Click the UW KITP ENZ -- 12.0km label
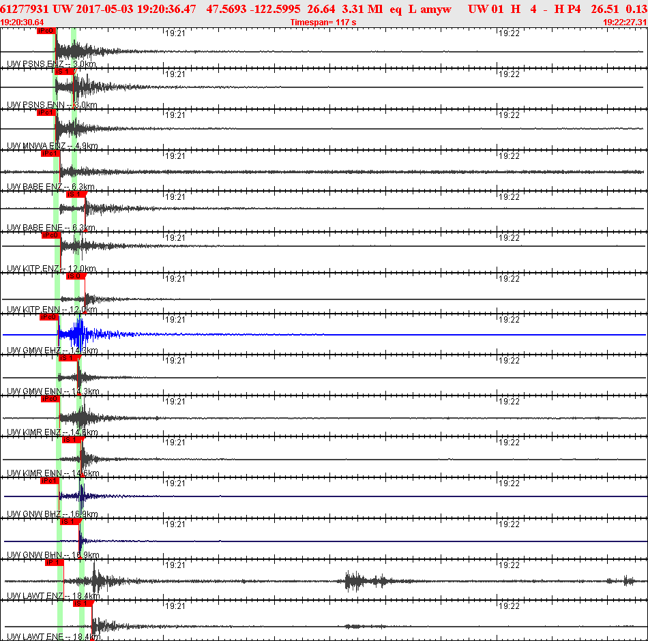The height and width of the screenshot is (641, 648). [x=52, y=269]
